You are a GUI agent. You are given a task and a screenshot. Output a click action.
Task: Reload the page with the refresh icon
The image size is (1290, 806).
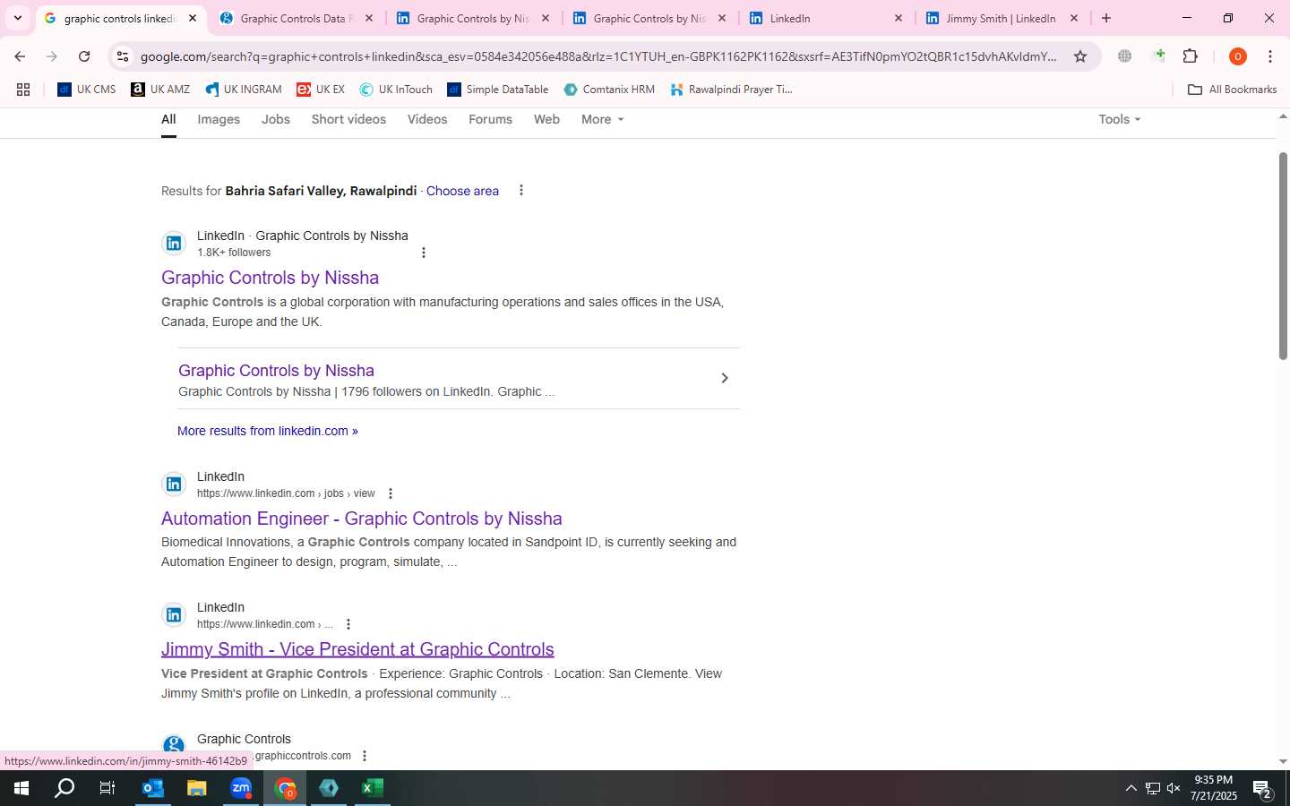[x=84, y=56]
